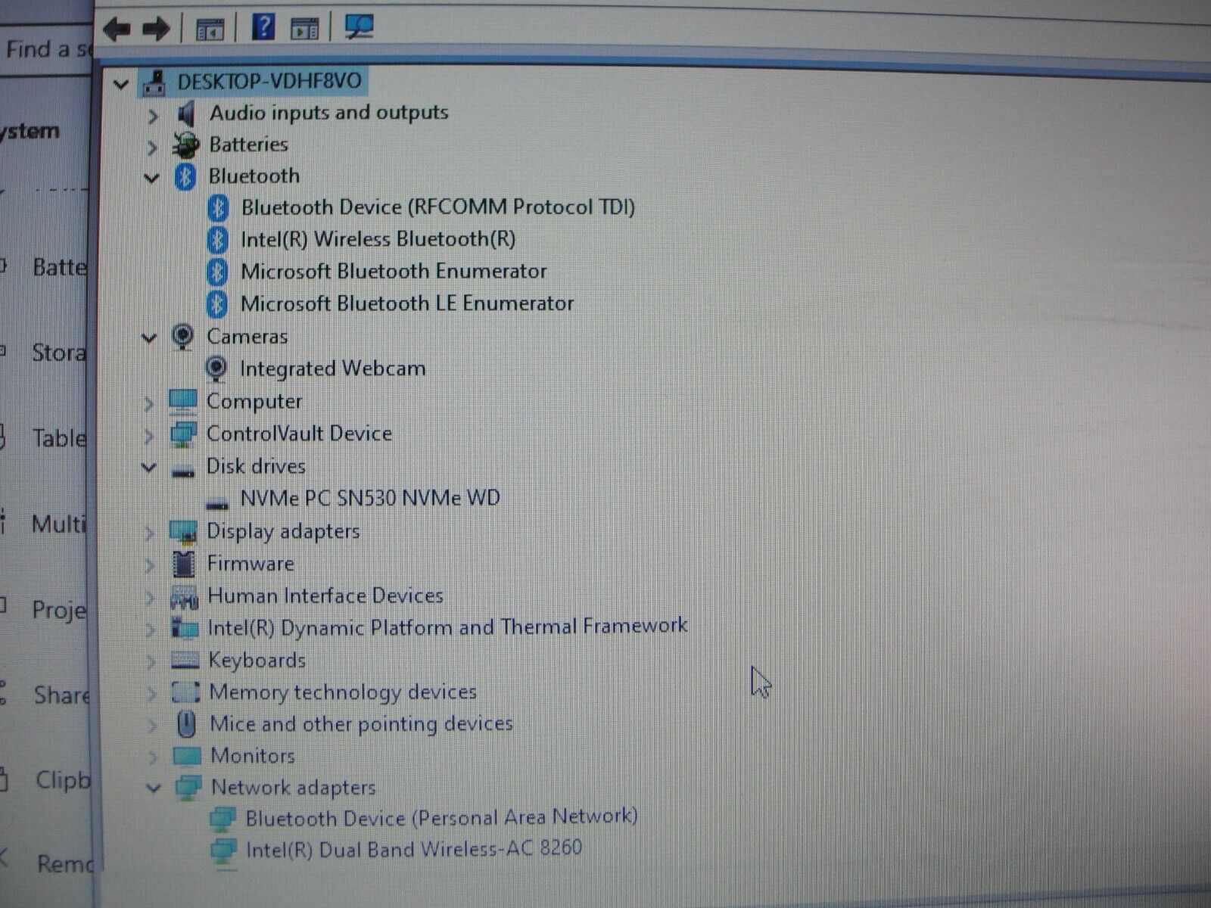Select 'Memory technology devices' label
Viewport: 1211px width, 908px height.
click(343, 692)
